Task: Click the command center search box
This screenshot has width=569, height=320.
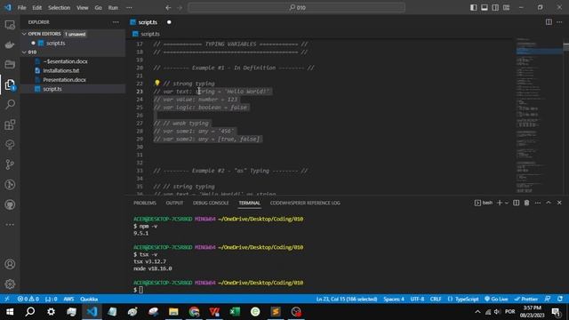Action: pyautogui.click(x=296, y=7)
